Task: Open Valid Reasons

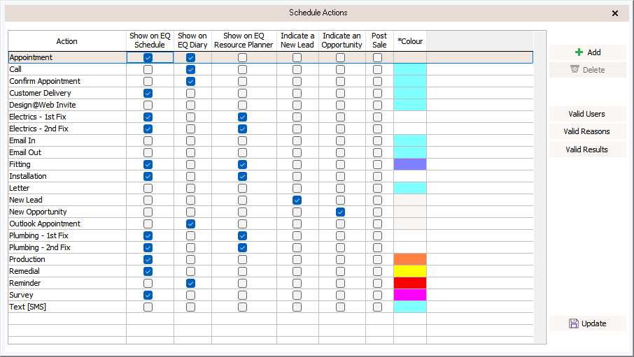Action: click(588, 131)
